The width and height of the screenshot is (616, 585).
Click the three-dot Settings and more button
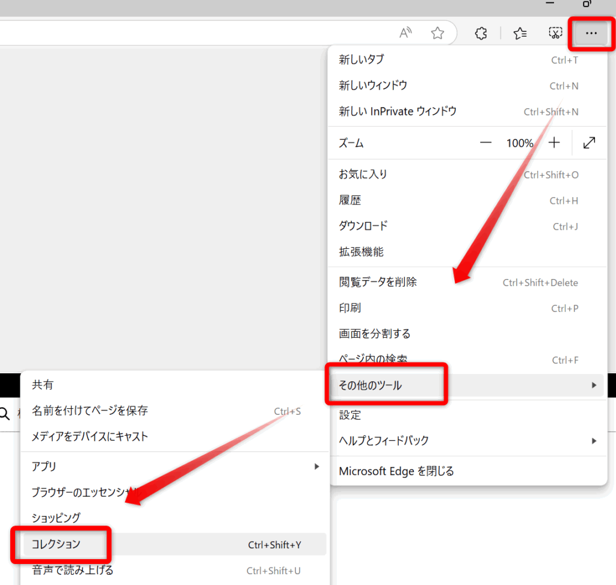pyautogui.click(x=591, y=34)
